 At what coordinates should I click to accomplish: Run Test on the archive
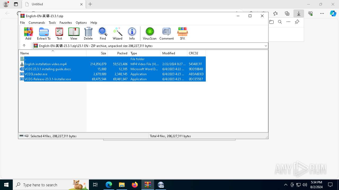(59, 34)
